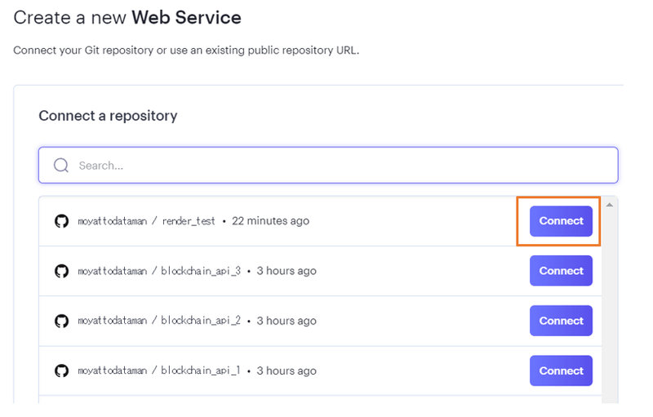Click the "22 minutes ago" timestamp
The width and height of the screenshot is (653, 417).
click(270, 221)
